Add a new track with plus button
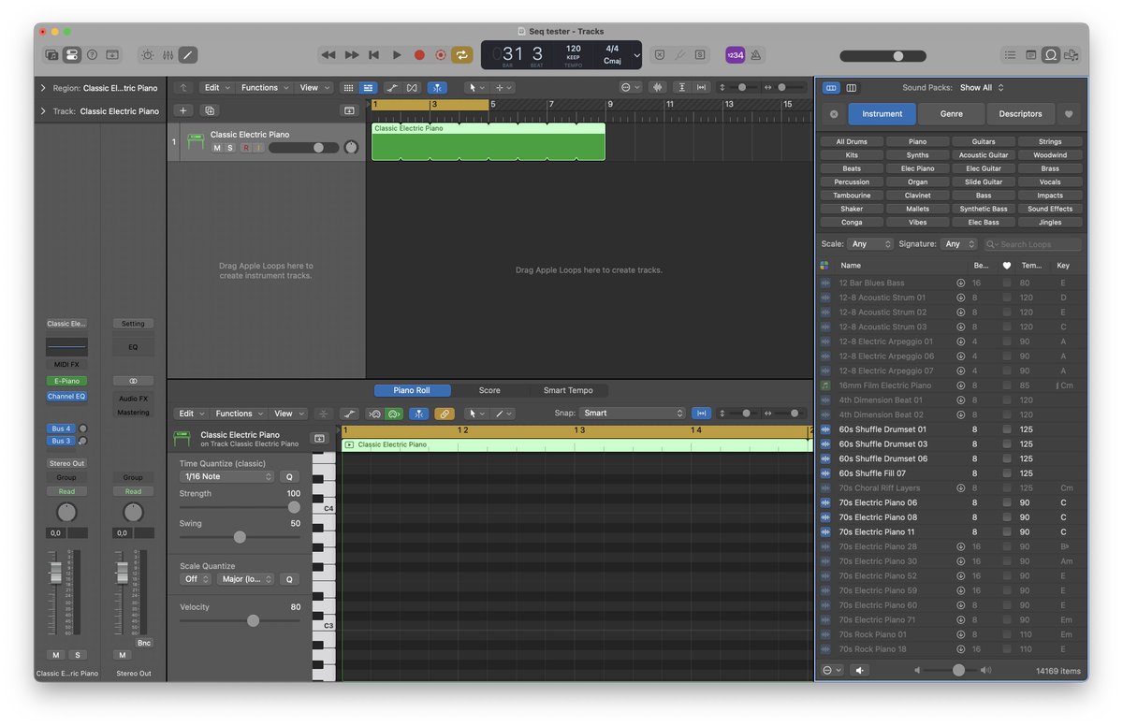Screen dimensions: 1123x727 [x=182, y=110]
